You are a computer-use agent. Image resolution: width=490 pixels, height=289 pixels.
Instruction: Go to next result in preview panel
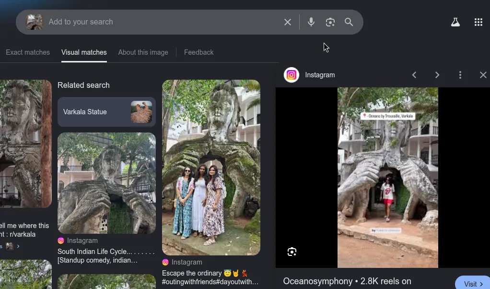click(437, 75)
